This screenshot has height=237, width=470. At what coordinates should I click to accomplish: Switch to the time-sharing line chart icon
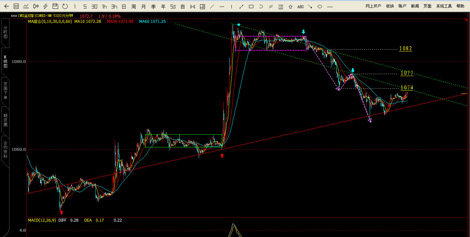point(26,6)
